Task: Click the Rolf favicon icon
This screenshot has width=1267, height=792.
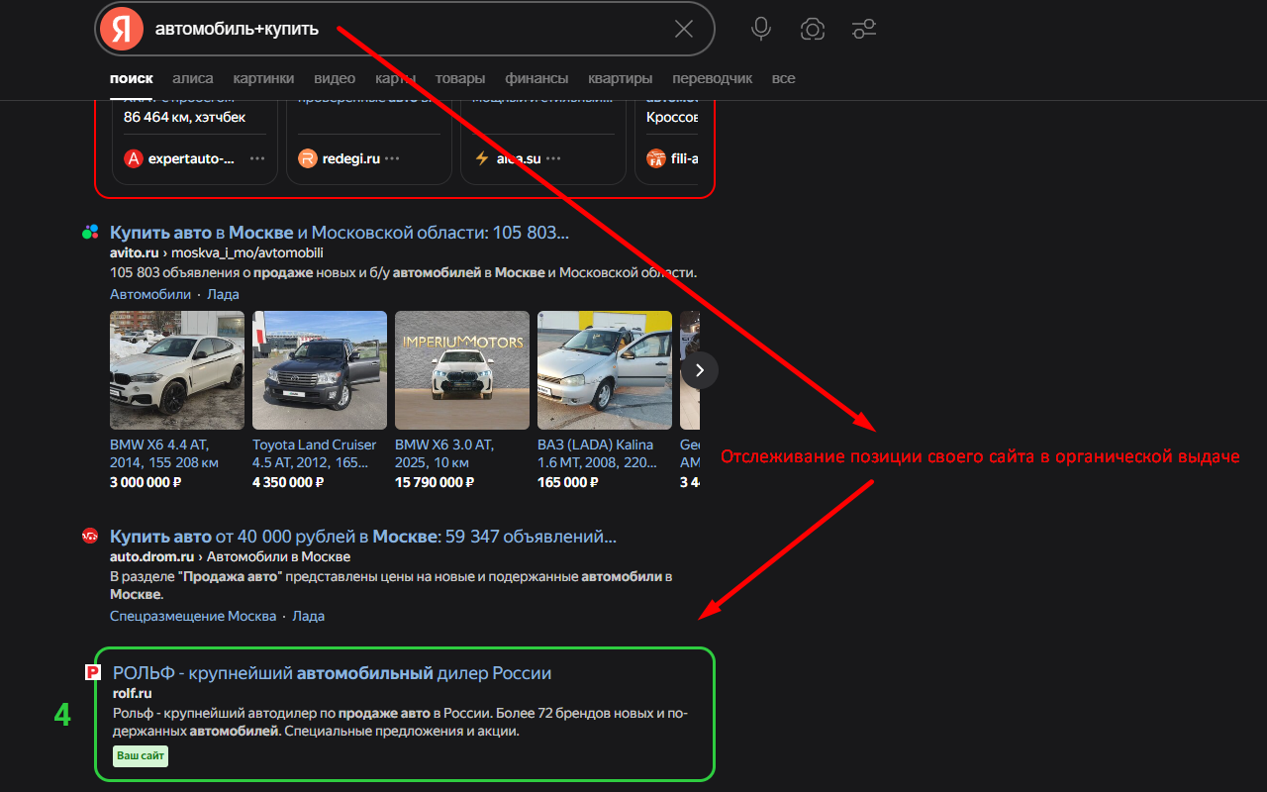Action: pos(94,673)
